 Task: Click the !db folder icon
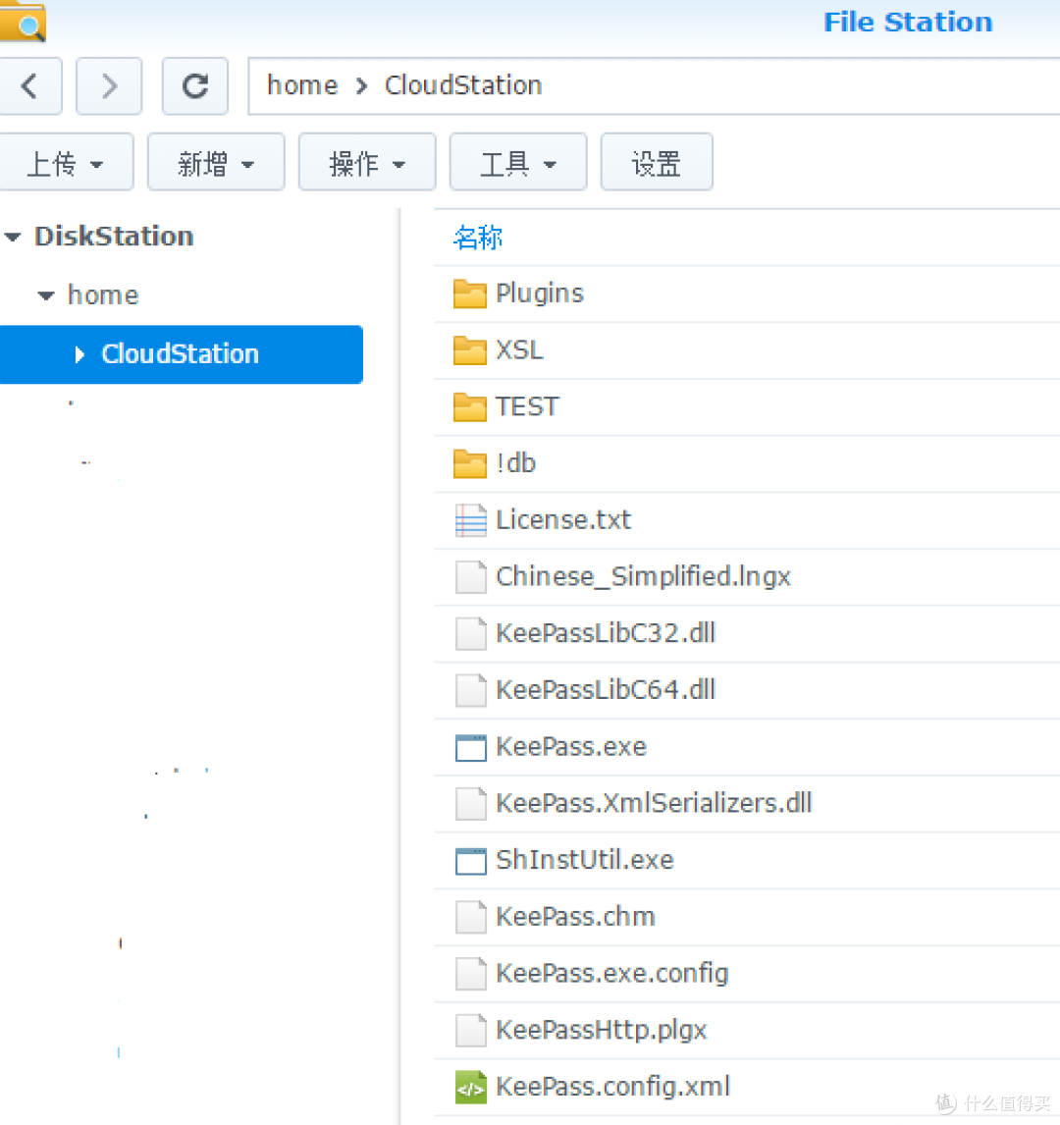tap(470, 464)
